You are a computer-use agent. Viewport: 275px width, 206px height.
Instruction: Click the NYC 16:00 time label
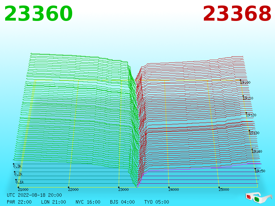pyautogui.click(x=88, y=202)
